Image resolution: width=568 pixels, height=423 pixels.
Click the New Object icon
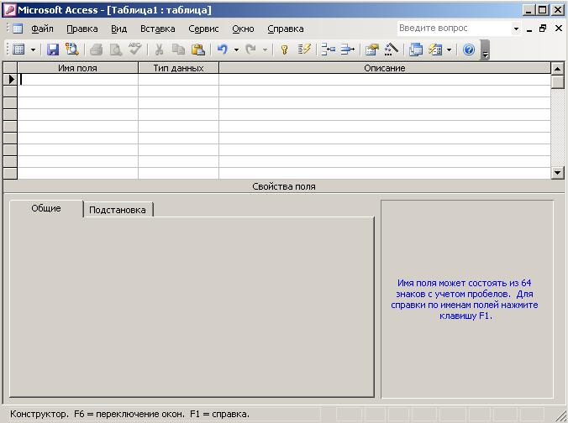(435, 50)
